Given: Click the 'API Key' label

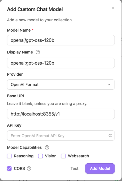Looking at the screenshot, I should (14, 125).
